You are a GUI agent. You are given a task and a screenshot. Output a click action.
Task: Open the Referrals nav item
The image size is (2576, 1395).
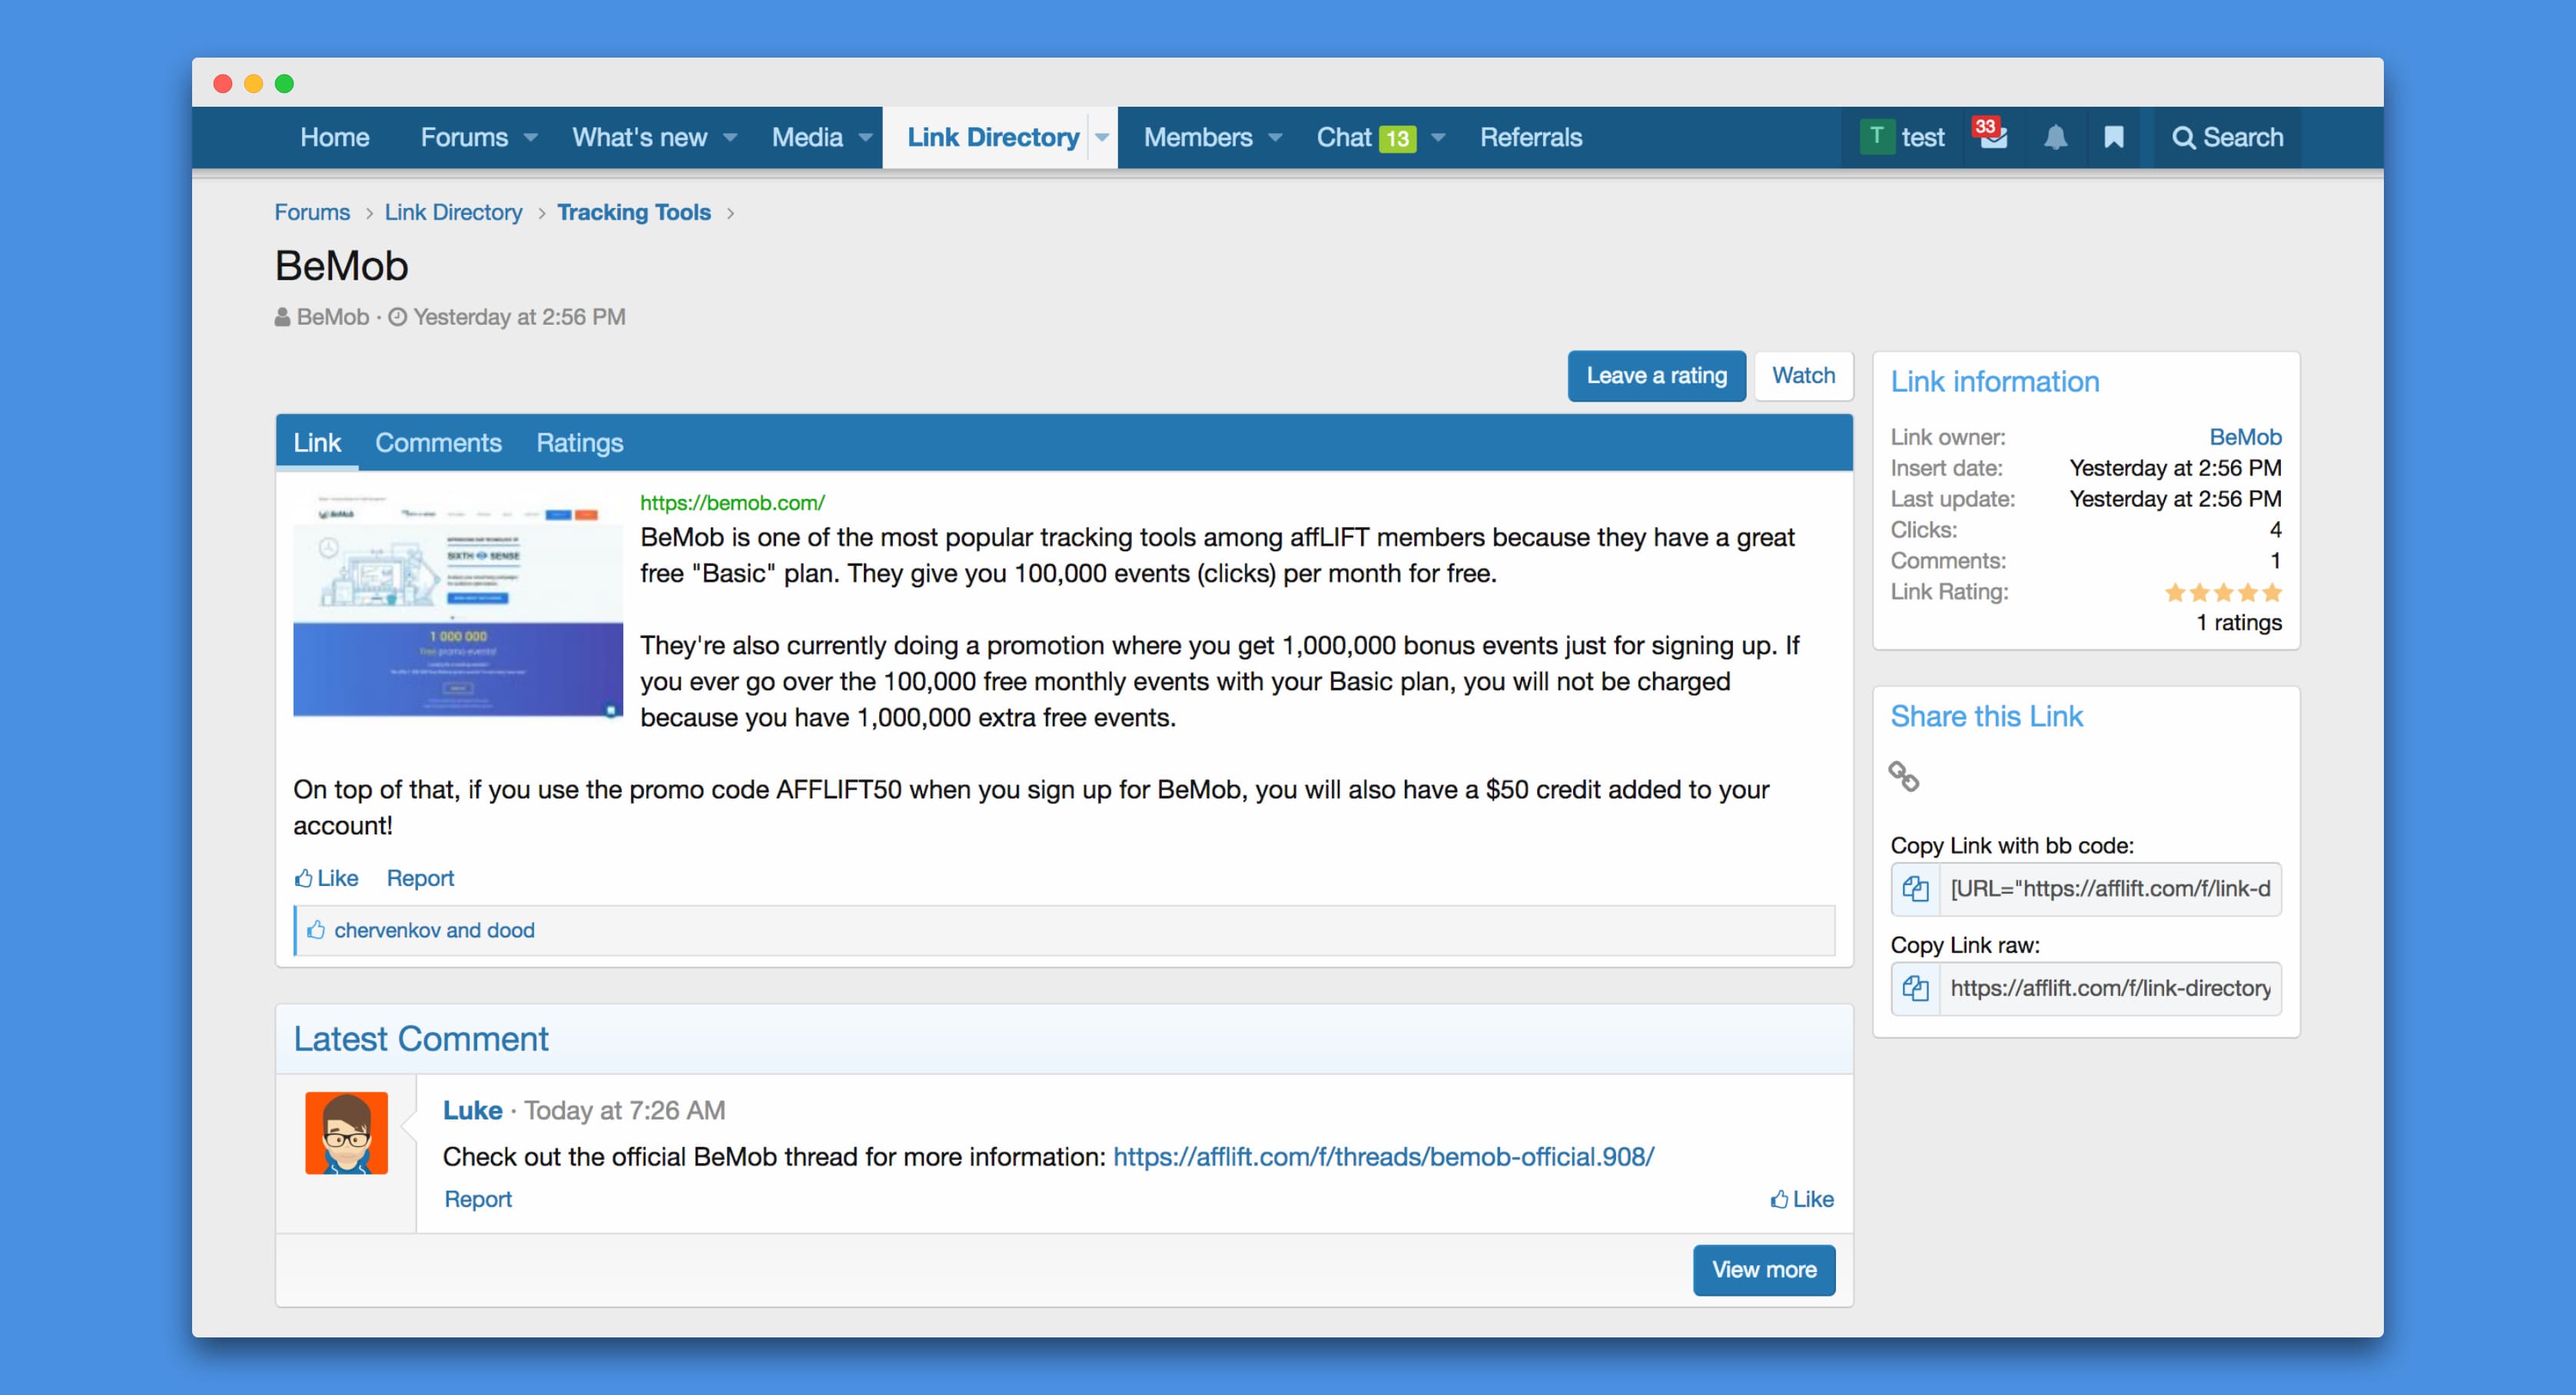(1531, 137)
